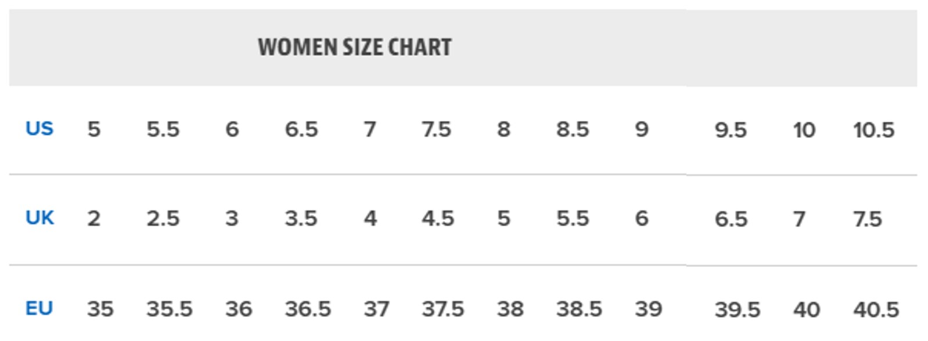The image size is (928, 341).
Task: Select EU size 38 cell
Action: pos(510,309)
